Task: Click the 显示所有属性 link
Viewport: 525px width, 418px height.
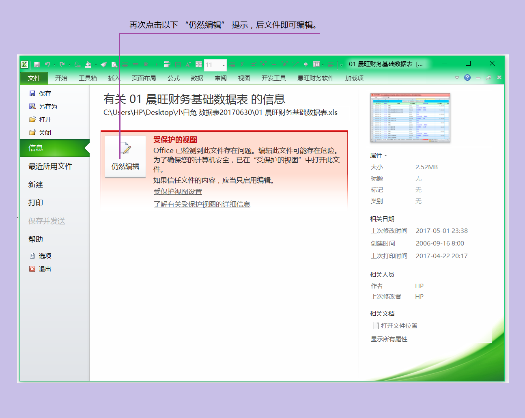Action: point(389,339)
